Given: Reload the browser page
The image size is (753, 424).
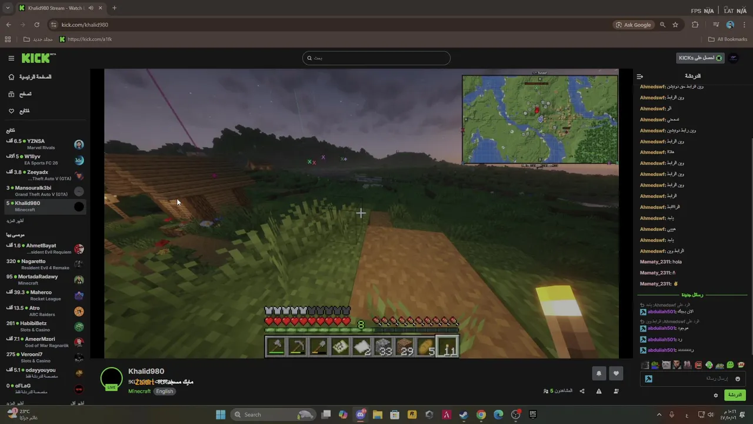Looking at the screenshot, I should (36, 25).
